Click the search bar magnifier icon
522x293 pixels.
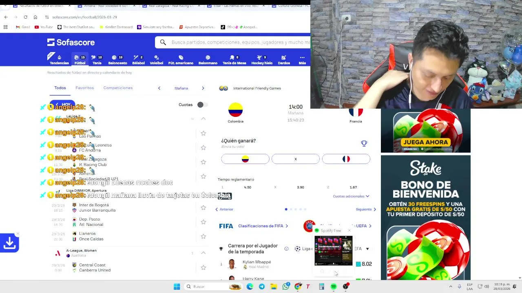(163, 42)
